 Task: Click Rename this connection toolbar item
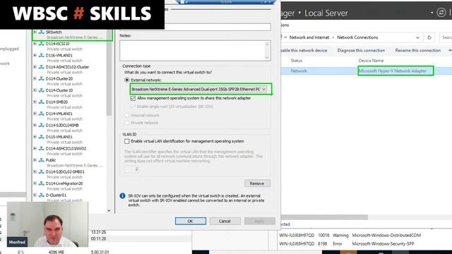(x=417, y=50)
